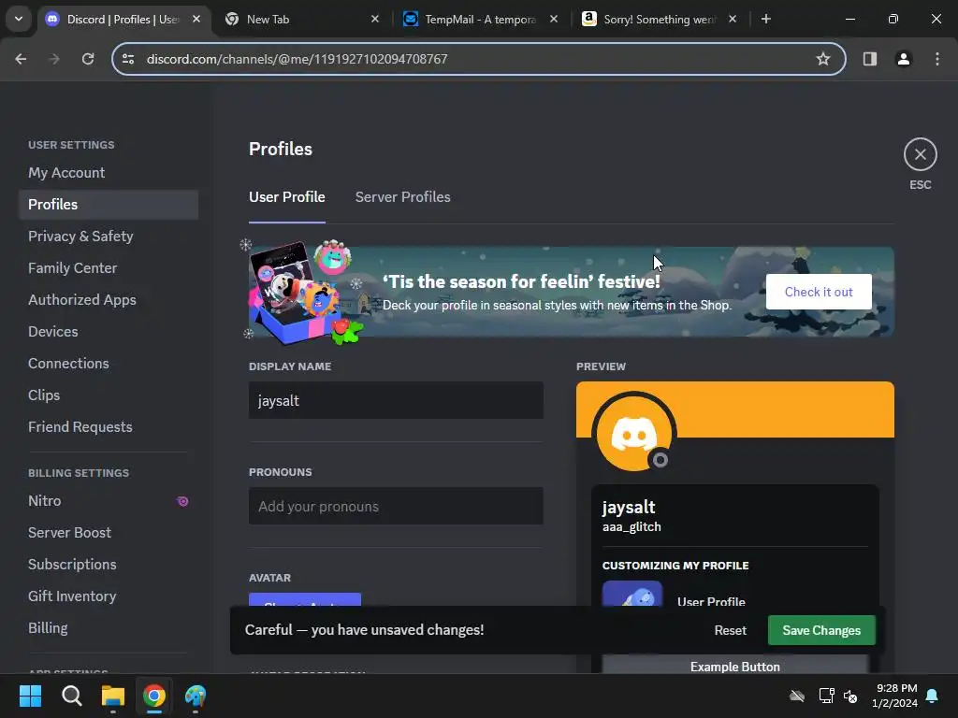The image size is (958, 718).
Task: Switch to Server Profiles tab
Action: (402, 197)
